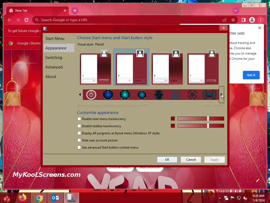Open the Christmas ornament Start button
270x203 pixels.
coord(7,198)
